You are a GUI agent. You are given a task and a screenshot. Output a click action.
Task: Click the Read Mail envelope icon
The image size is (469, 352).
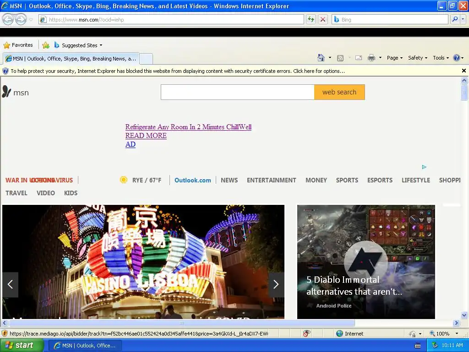coord(359,58)
